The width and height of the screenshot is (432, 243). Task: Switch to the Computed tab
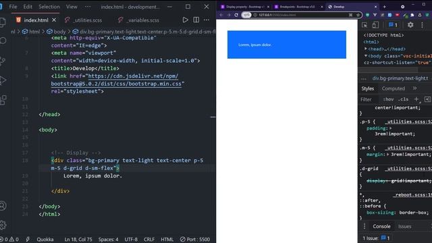tap(393, 88)
